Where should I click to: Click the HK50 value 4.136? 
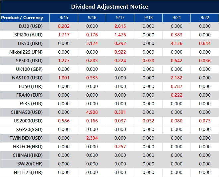pos(177,43)
